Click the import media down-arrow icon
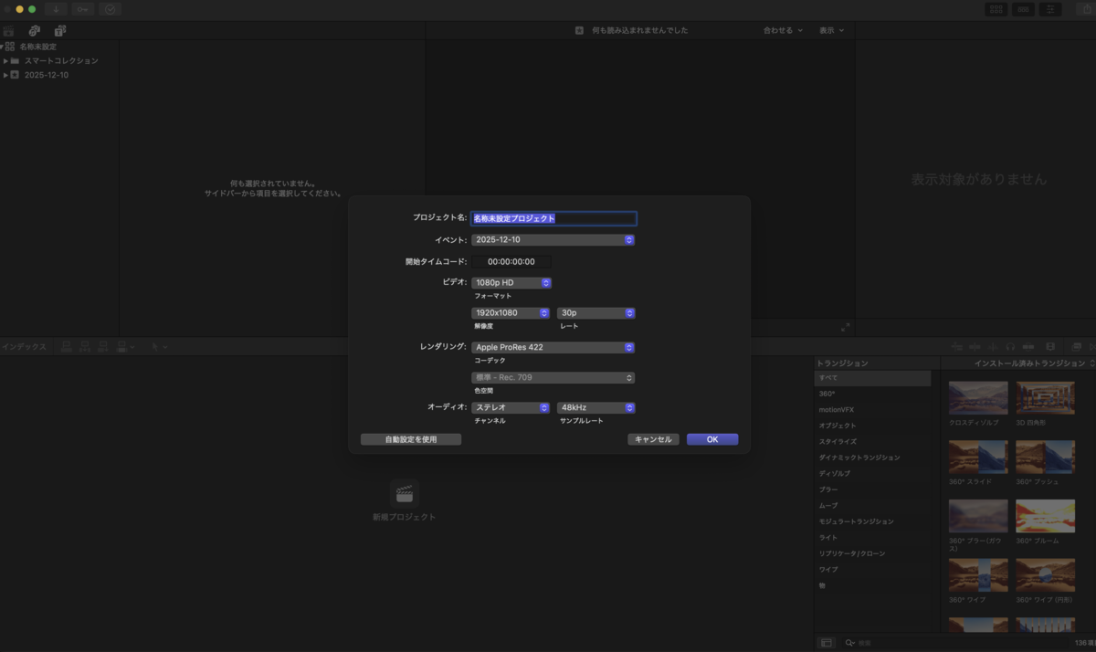 (56, 9)
